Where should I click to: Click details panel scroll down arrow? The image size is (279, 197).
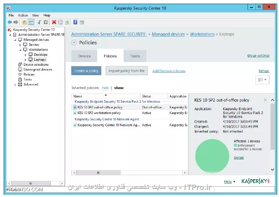click(x=273, y=169)
